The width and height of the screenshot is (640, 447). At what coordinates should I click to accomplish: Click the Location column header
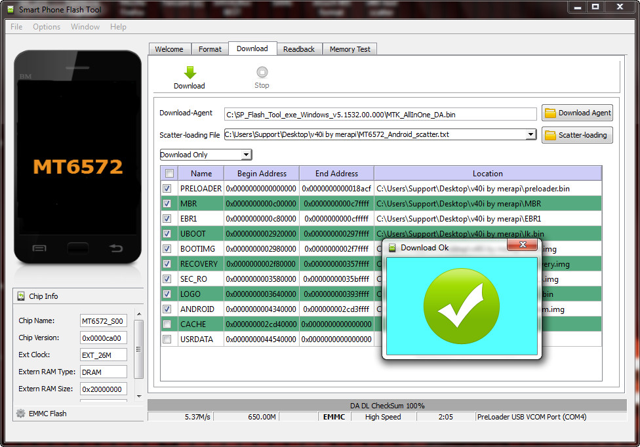tap(488, 173)
